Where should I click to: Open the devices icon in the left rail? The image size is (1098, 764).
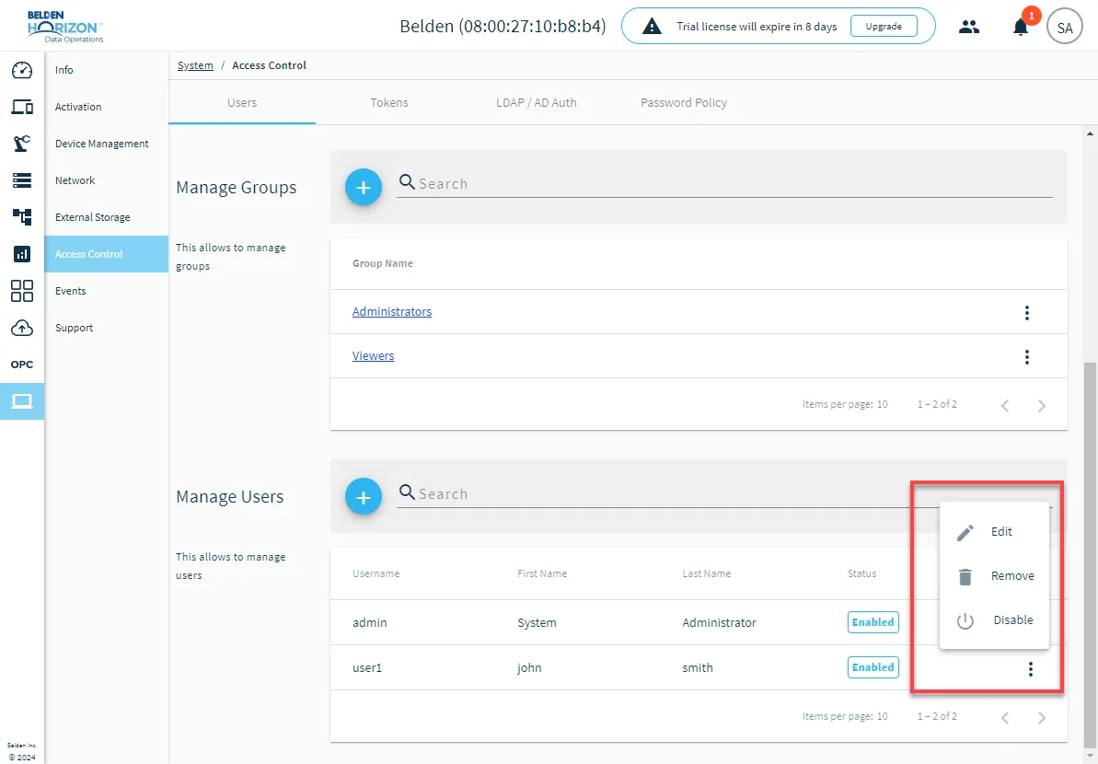22,107
